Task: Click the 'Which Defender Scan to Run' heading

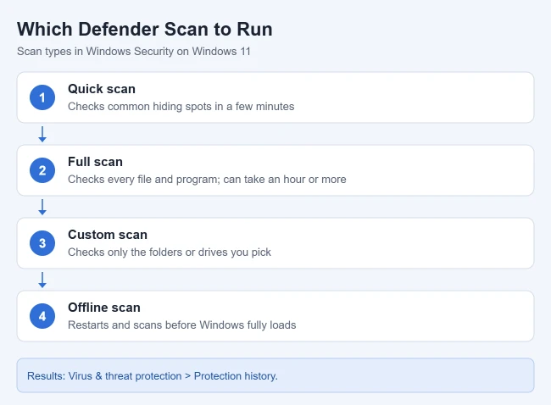Action: (144, 29)
